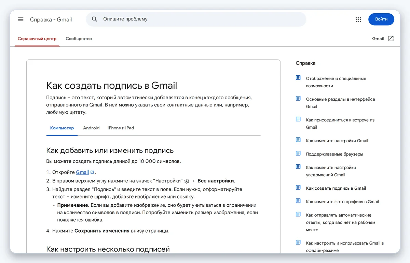Click the "Как создать подпись в Gmail" main heading
This screenshot has height=263, width=410.
click(x=112, y=85)
